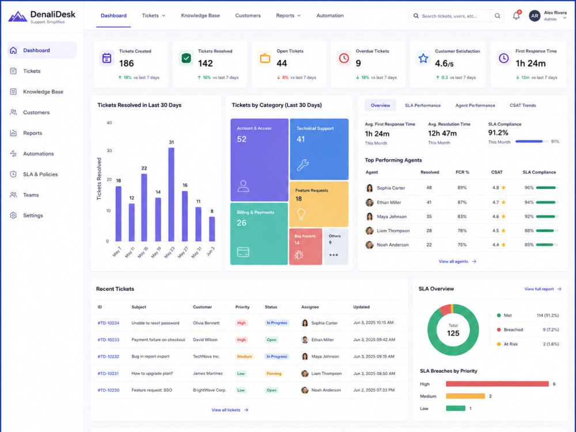Click Open Tickets orange folder icon
Viewport: 576px width, 432px height.
pyautogui.click(x=265, y=58)
